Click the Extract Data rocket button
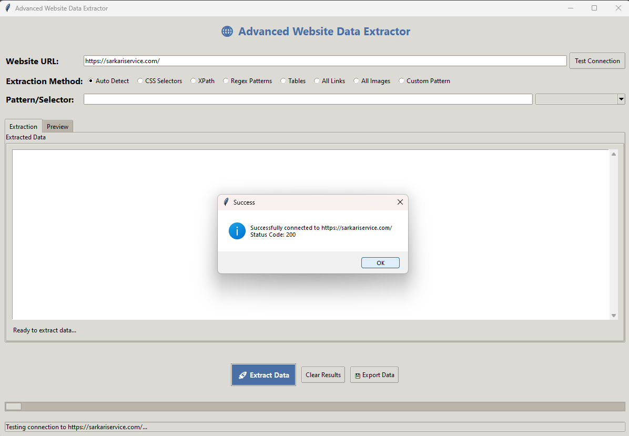This screenshot has height=436, width=629. point(263,375)
